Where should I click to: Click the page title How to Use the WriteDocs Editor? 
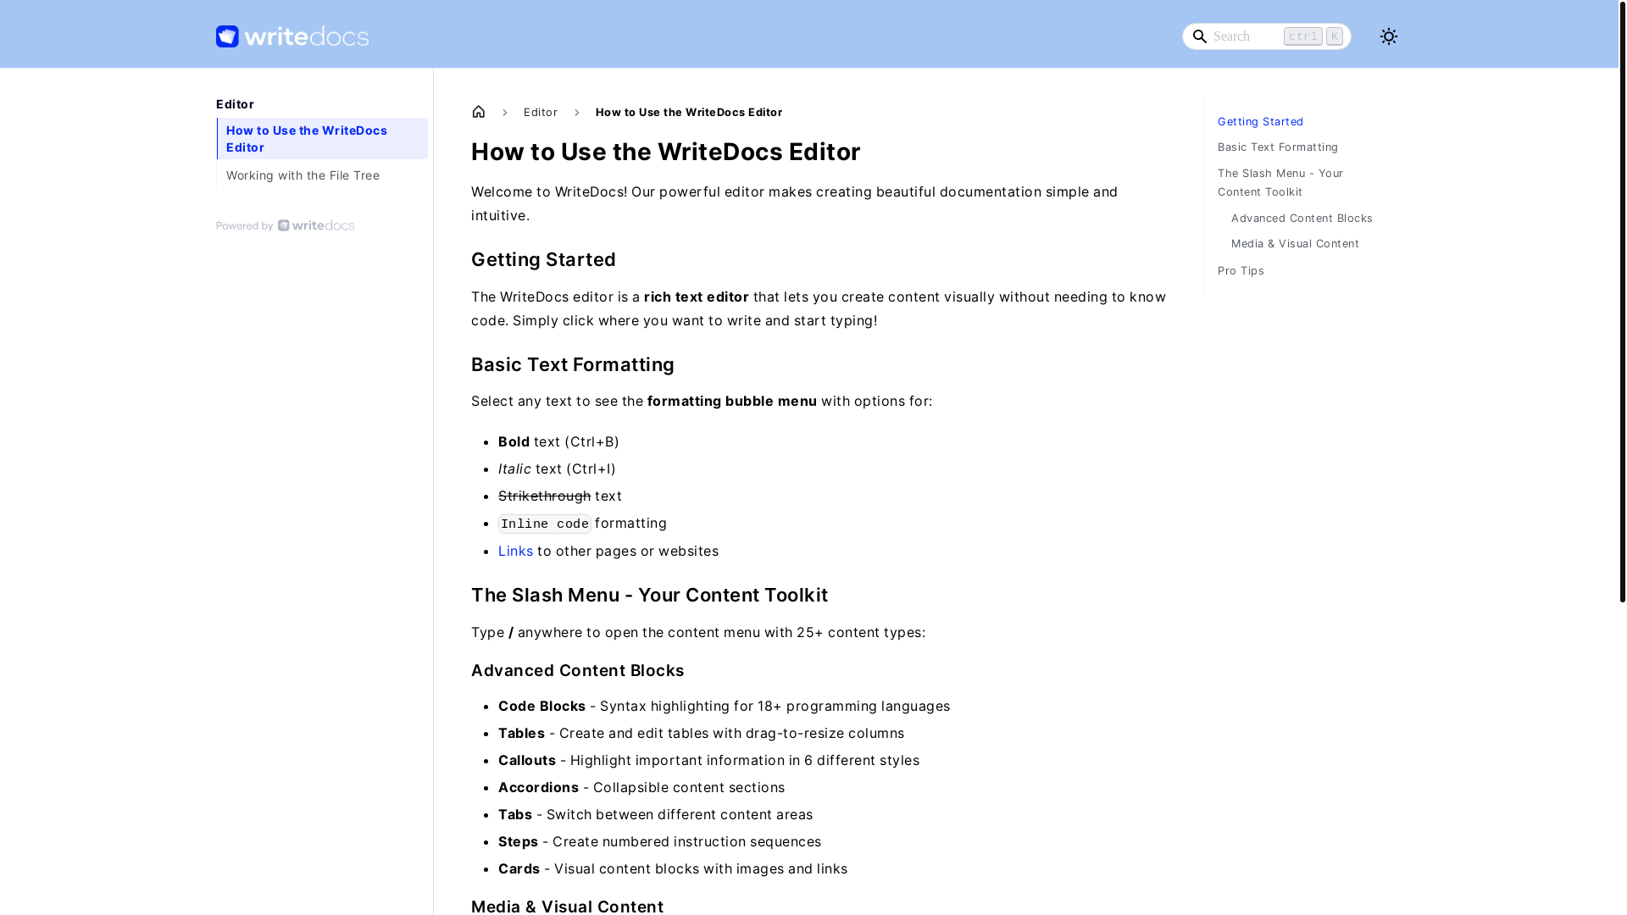[666, 152]
